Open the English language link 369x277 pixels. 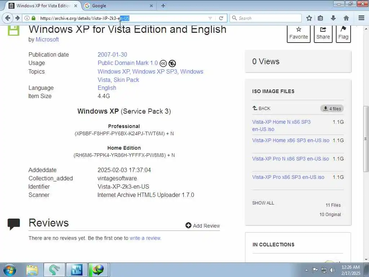pos(107,88)
